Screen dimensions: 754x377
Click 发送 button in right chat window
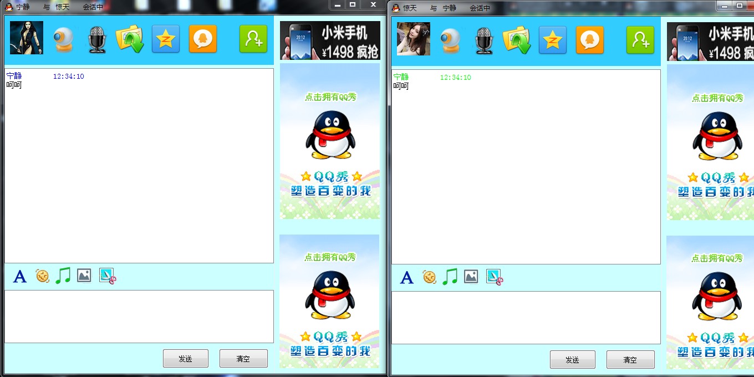point(573,360)
